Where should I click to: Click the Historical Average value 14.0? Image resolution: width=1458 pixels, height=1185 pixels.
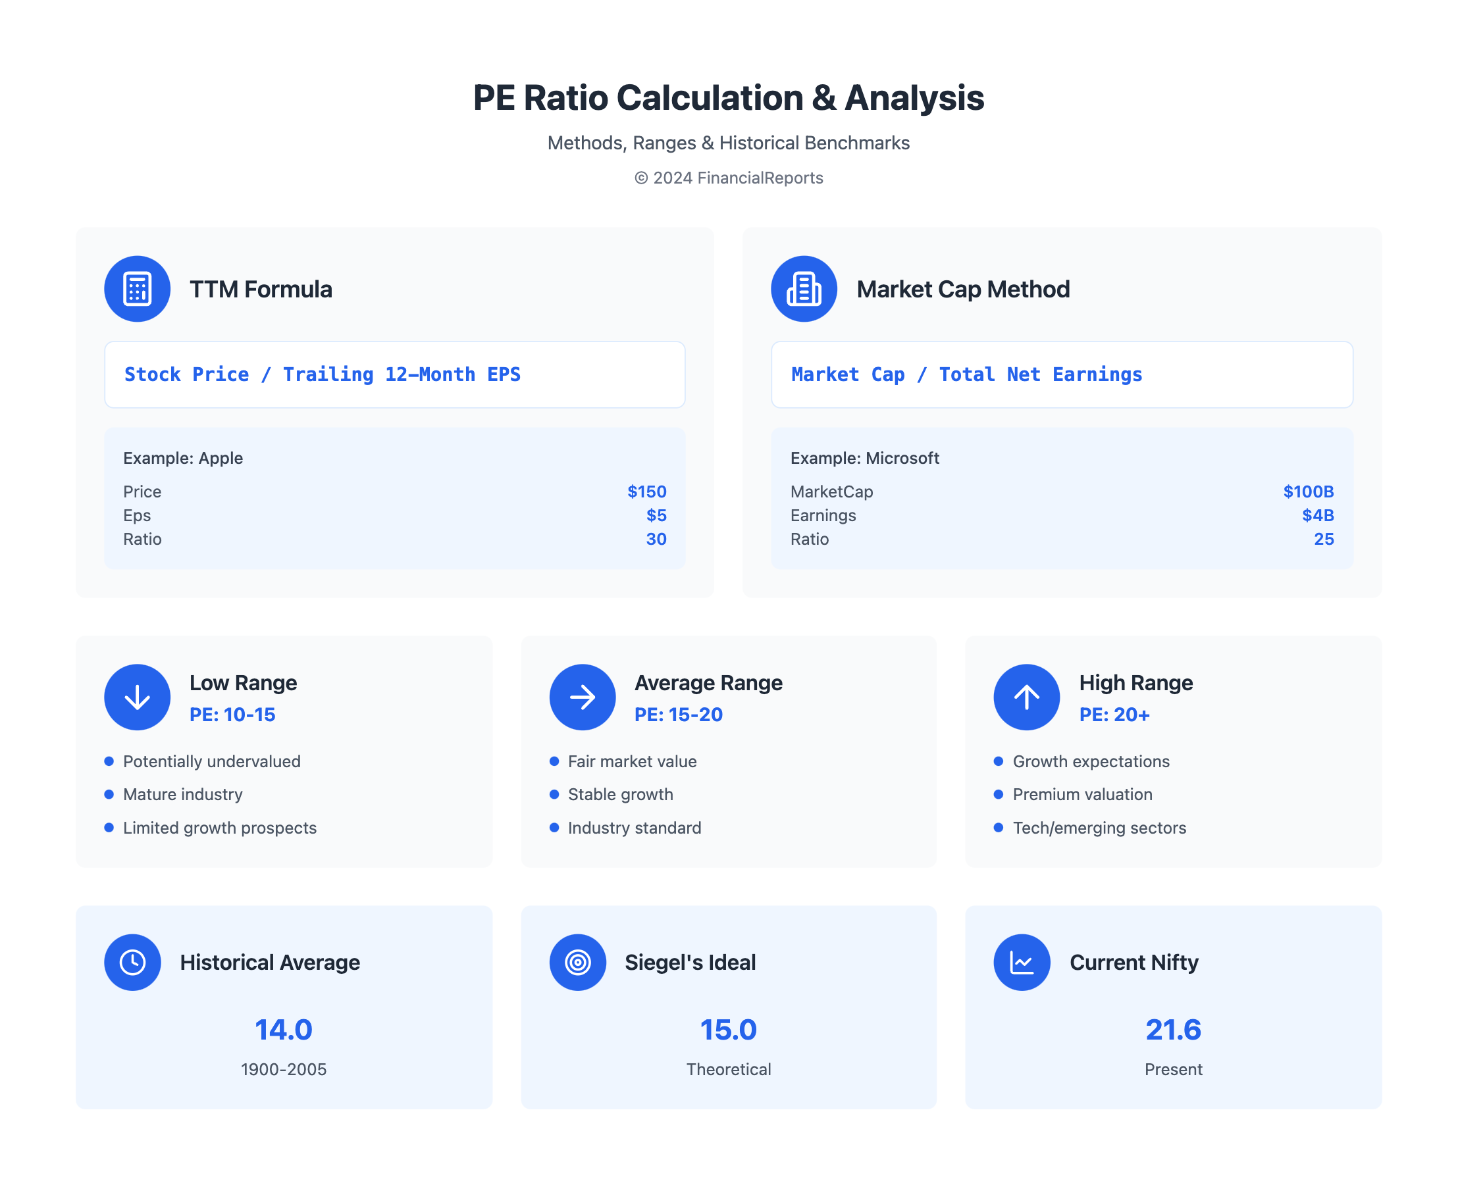284,1030
